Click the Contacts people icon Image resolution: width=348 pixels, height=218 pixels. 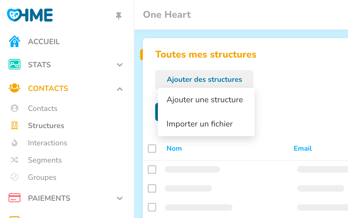click(x=15, y=88)
